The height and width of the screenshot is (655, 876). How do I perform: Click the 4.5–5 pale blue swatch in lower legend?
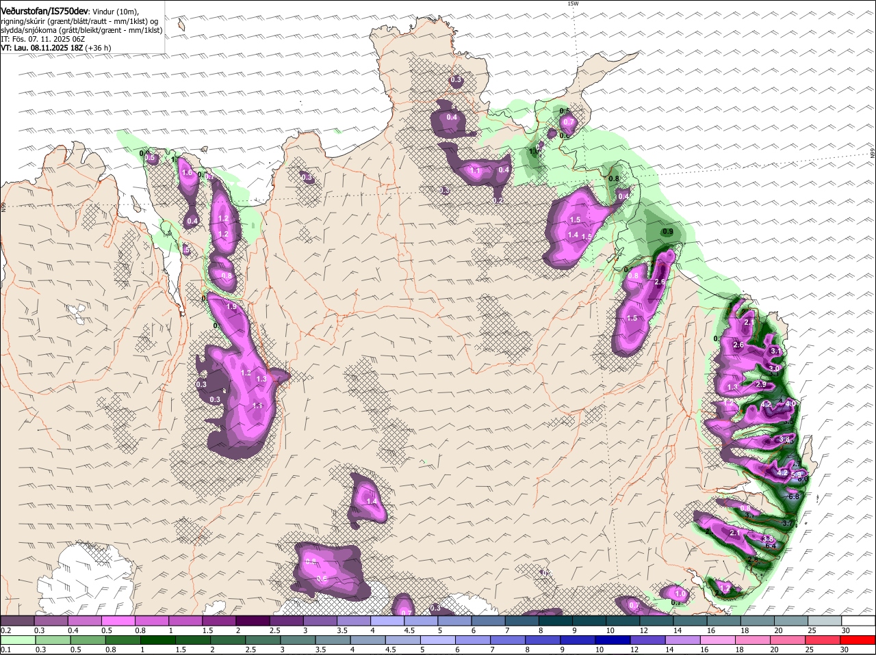tap(403, 639)
